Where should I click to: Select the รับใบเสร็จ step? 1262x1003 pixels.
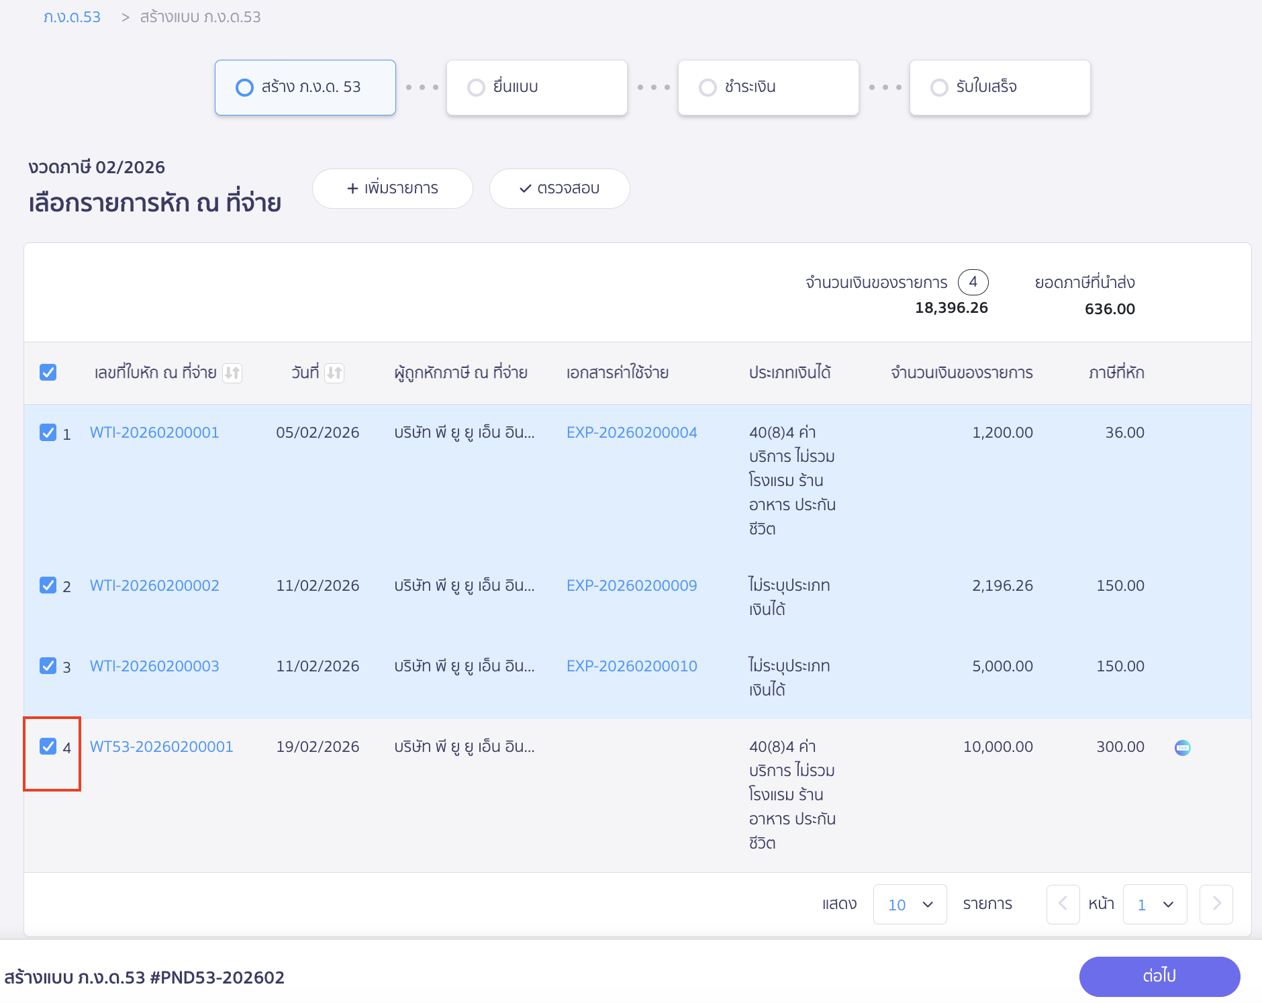1000,87
